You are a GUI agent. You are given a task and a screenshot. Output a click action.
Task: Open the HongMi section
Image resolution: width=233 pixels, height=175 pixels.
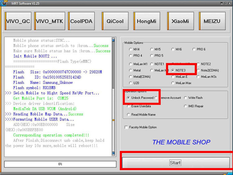tap(147, 21)
